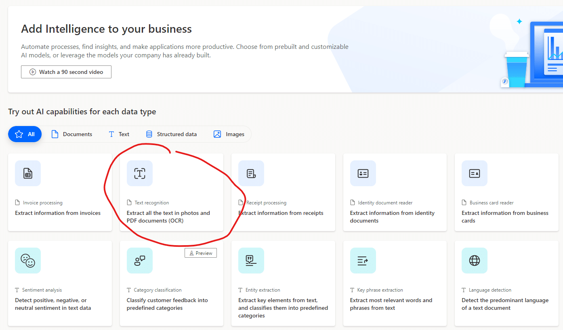563x330 pixels.
Task: Select the Text recognition OCR icon
Action: [x=140, y=173]
